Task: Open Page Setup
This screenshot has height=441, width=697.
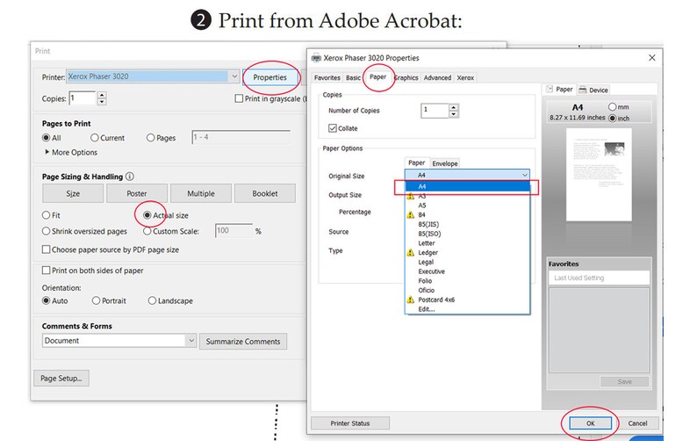Action: click(x=61, y=379)
